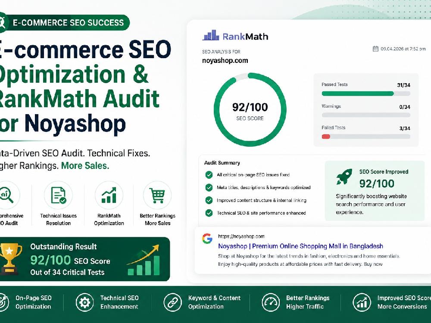The width and height of the screenshot is (431, 323).
Task: Click the RankMath Optimization growth chart icon
Action: pos(109,195)
